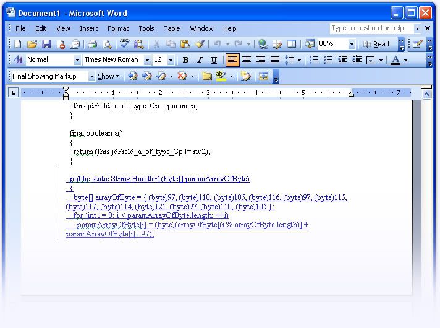
Task: Reject the selected change
Action: click(182, 76)
